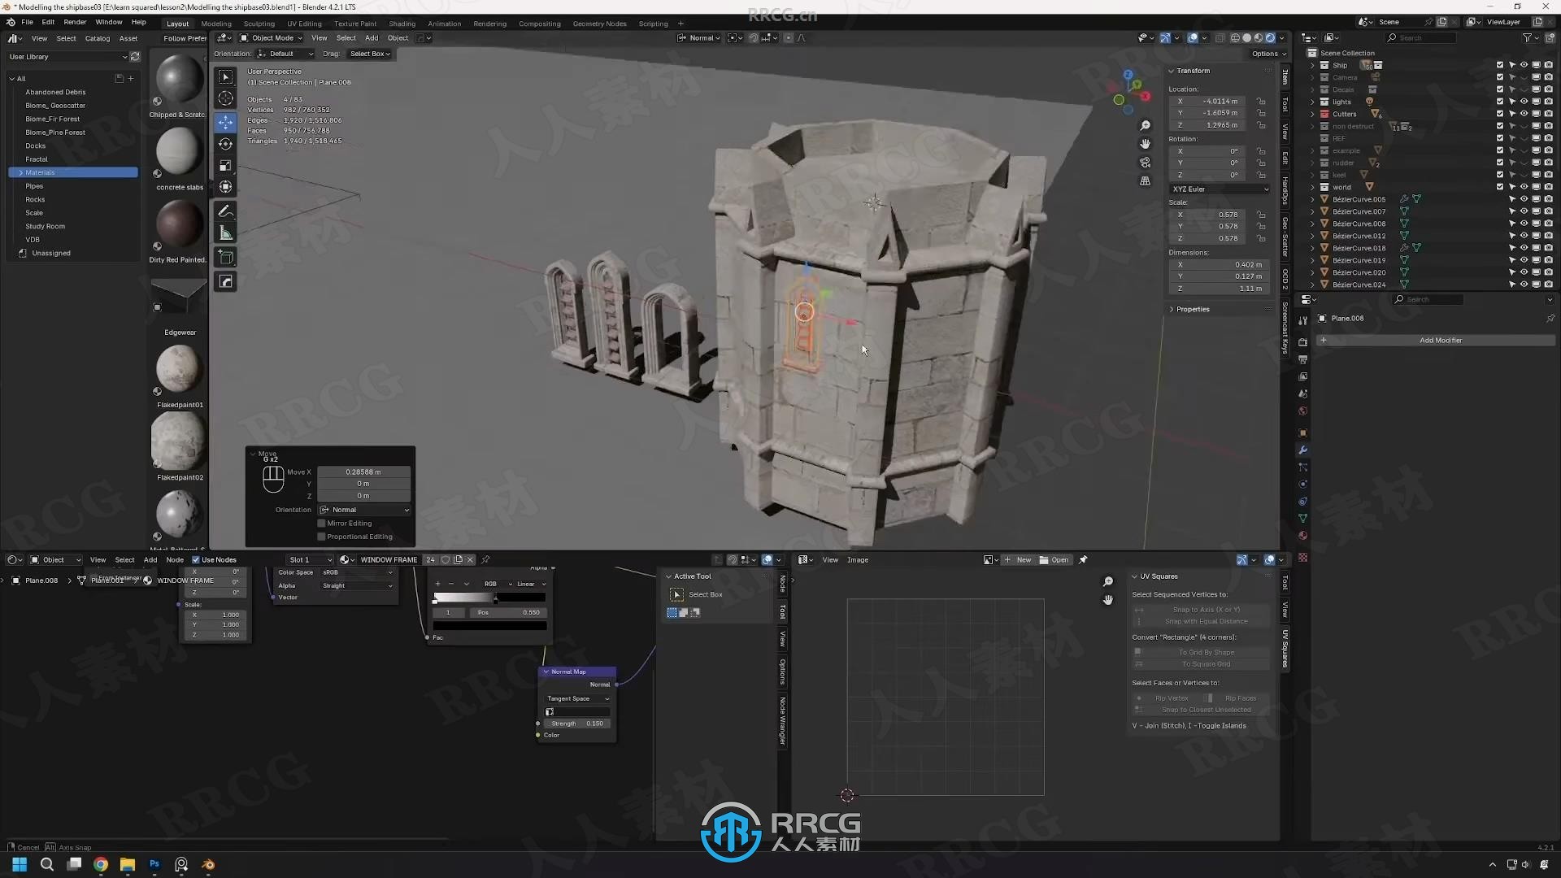Open the Slot 1 material slot dropdown
This screenshot has height=878, width=1561.
310,560
